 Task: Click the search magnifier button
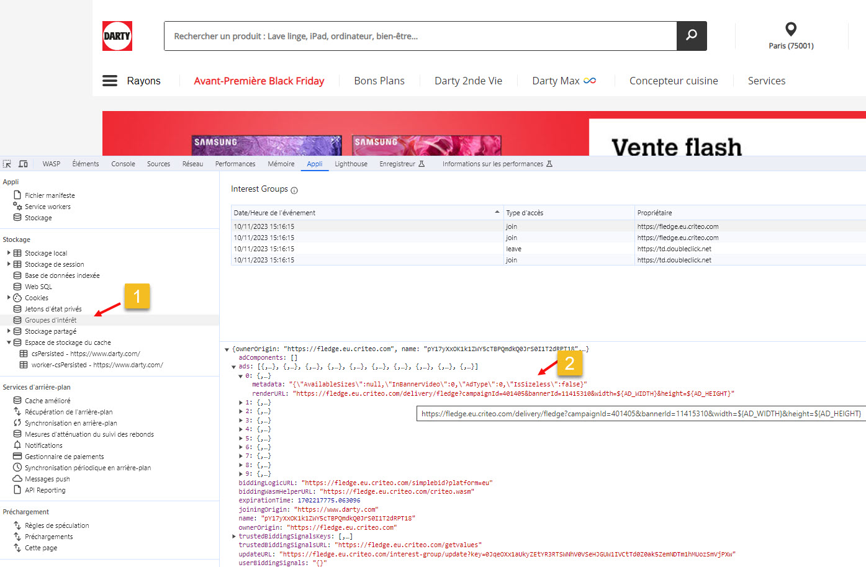(692, 36)
